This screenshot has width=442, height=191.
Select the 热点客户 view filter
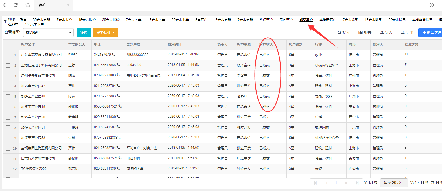click(266, 20)
